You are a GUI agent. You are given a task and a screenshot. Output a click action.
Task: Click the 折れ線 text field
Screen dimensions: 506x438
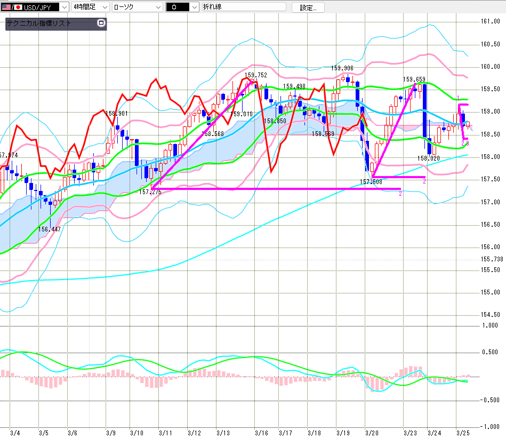[243, 7]
